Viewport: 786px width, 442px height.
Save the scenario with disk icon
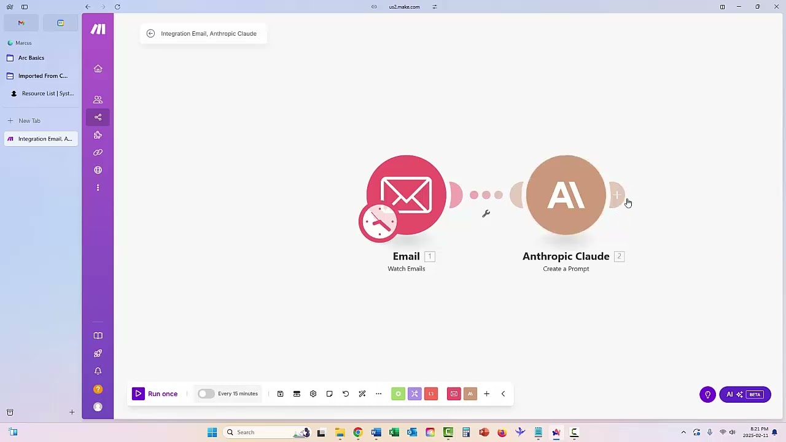click(280, 394)
